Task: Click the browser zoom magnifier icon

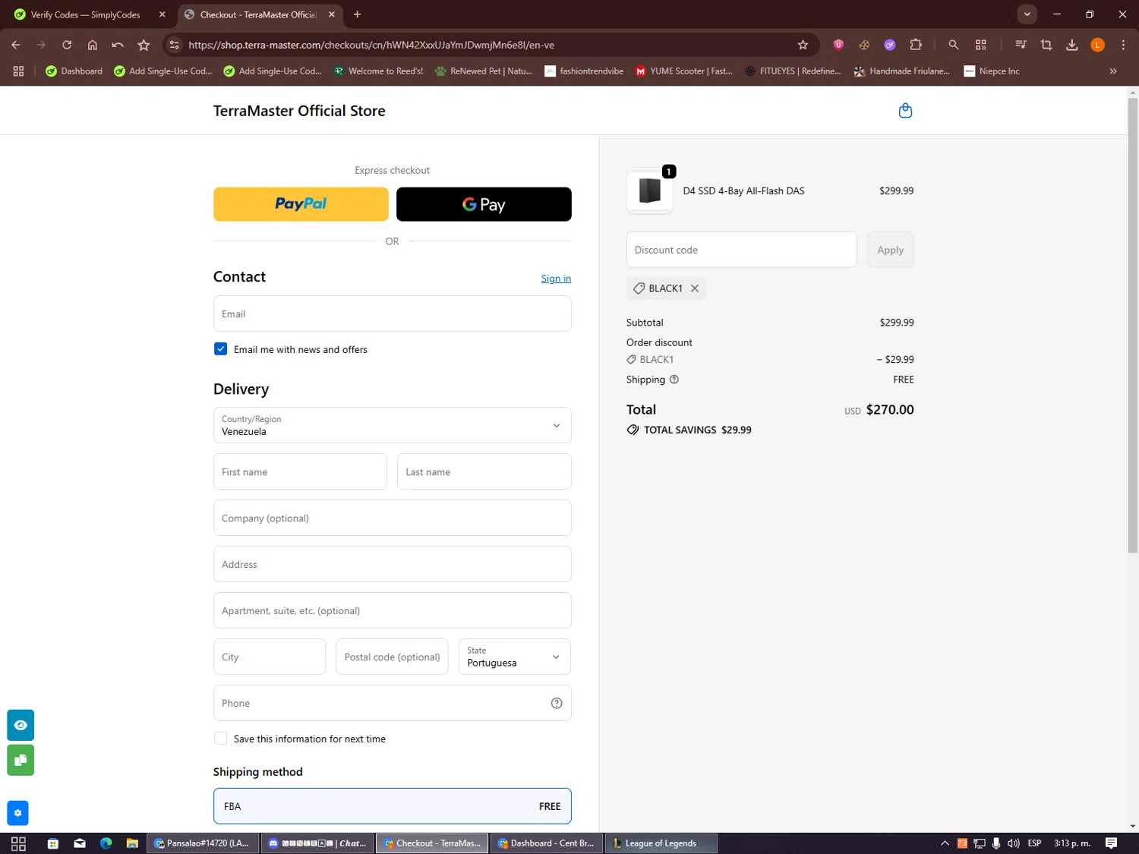Action: 954,45
